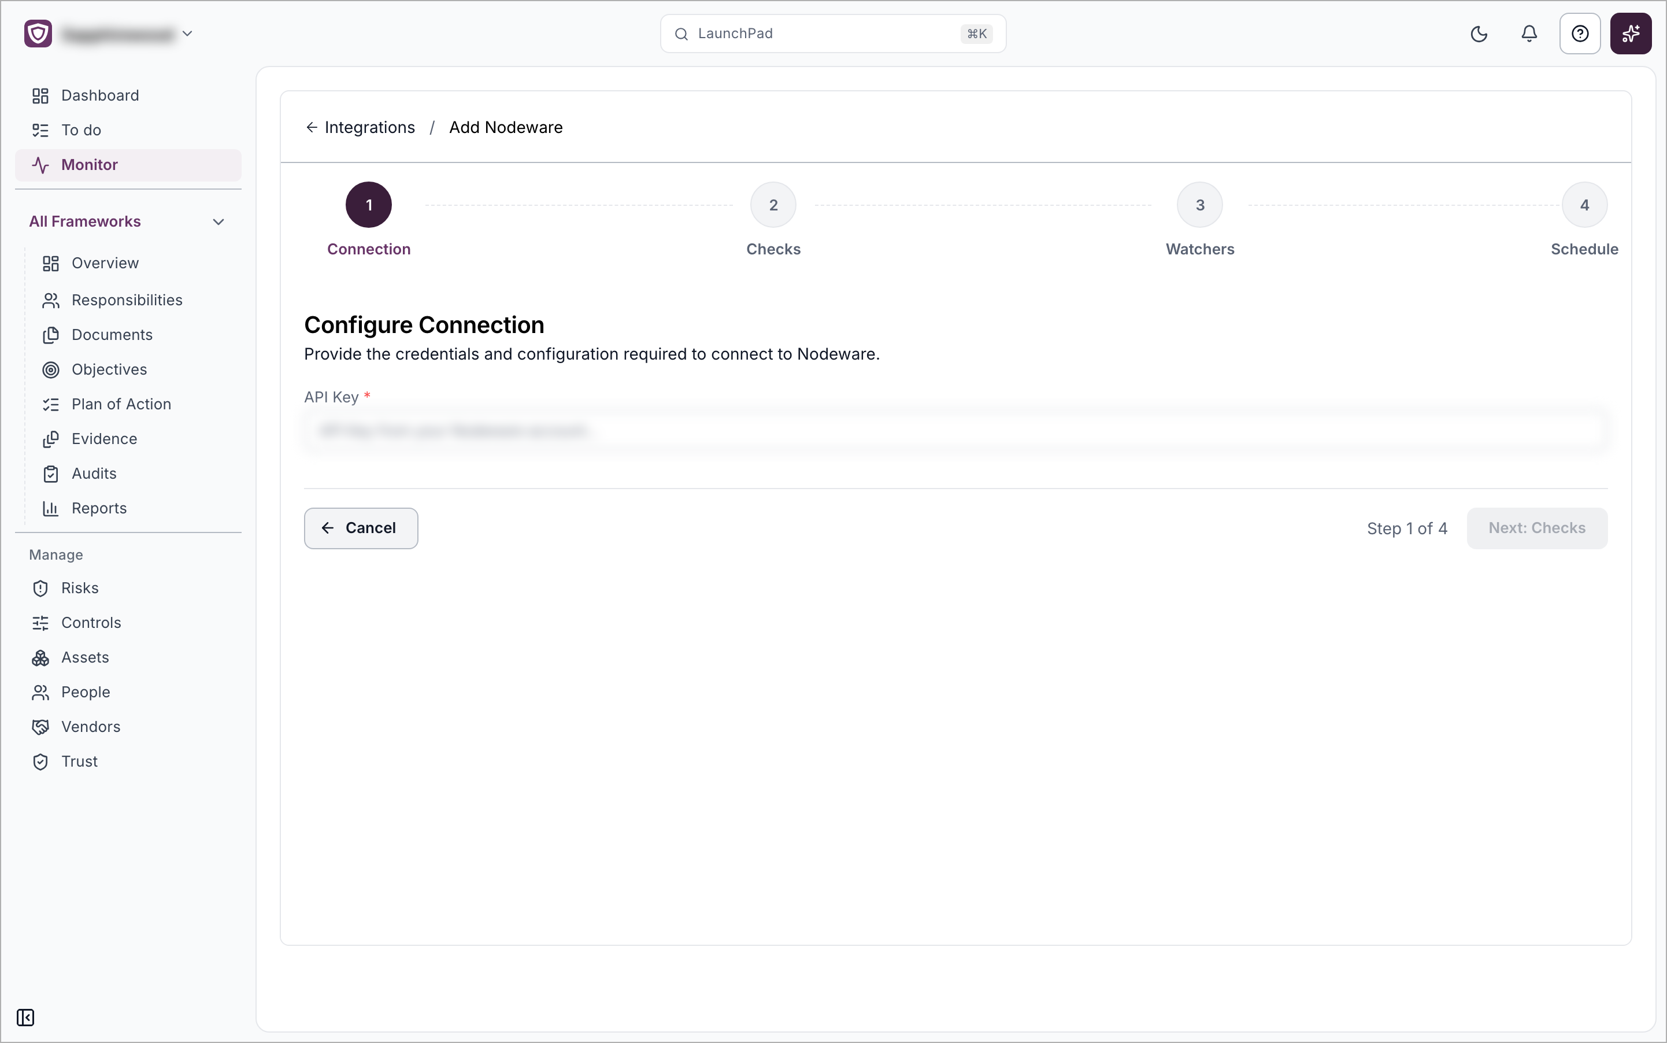The image size is (1667, 1043).
Task: Select step 3 Watchers circle
Action: pos(1199,205)
